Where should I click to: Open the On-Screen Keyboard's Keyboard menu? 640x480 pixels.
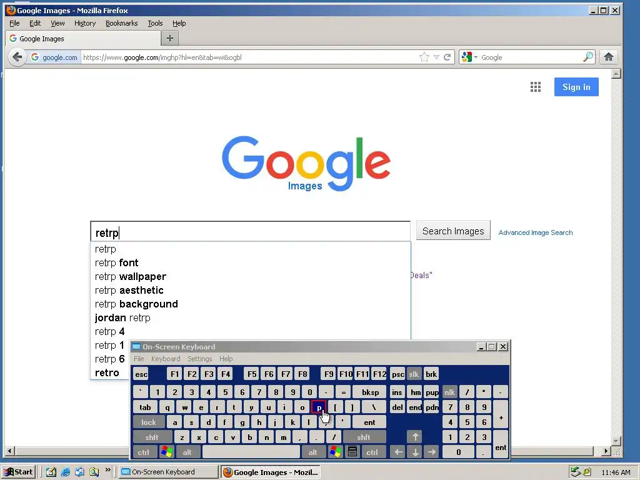(165, 359)
